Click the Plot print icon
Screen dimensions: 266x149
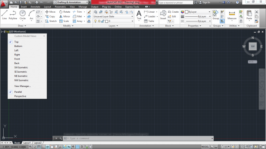pyautogui.click(x=37, y=2)
